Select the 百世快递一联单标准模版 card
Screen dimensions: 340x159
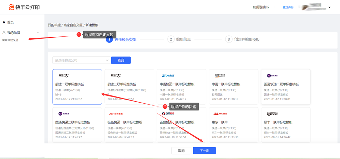[x=181, y=125]
